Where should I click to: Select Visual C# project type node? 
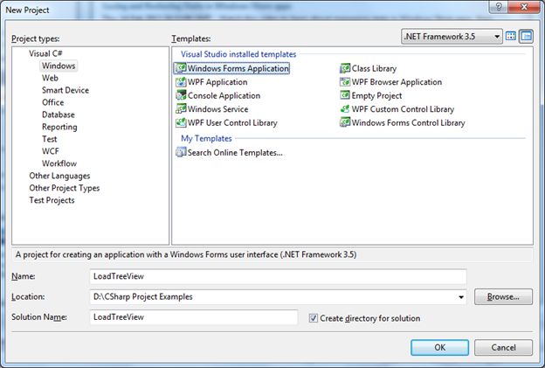tap(45, 53)
